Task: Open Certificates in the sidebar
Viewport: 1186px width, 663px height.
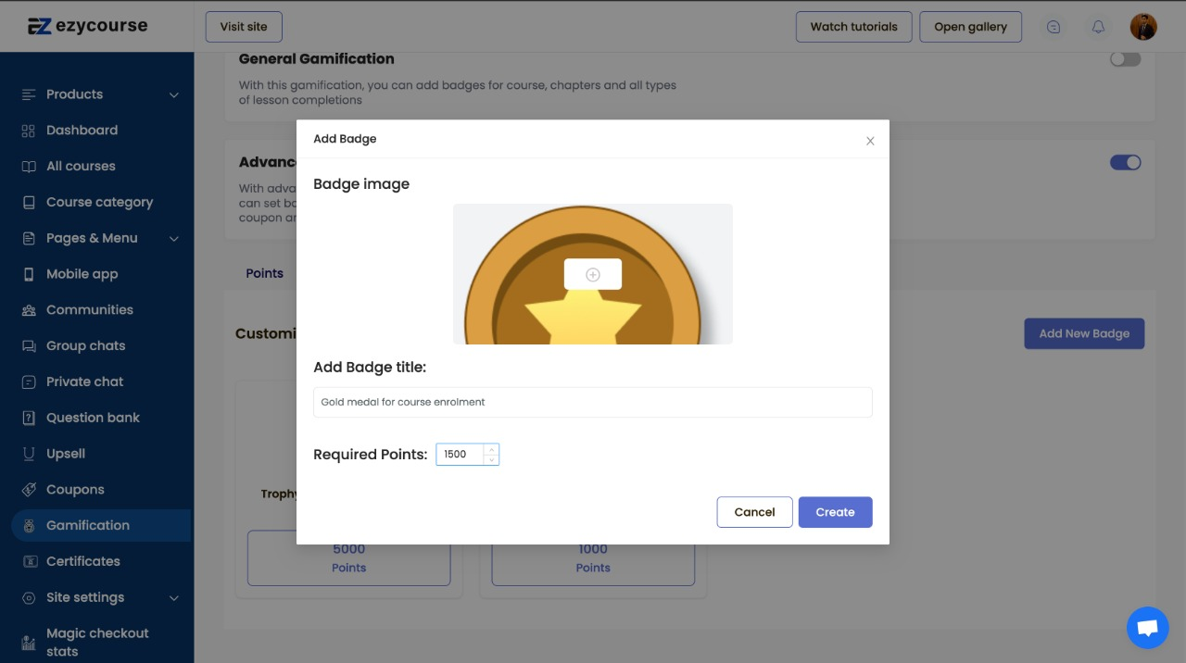Action: (x=82, y=561)
